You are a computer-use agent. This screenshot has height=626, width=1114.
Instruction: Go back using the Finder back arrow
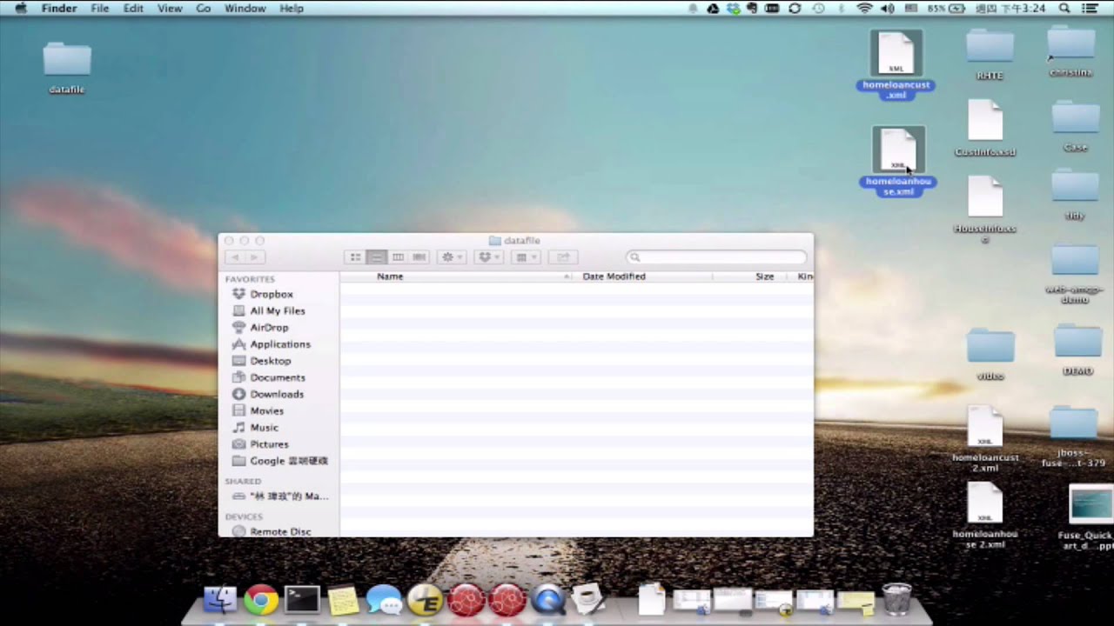(235, 257)
